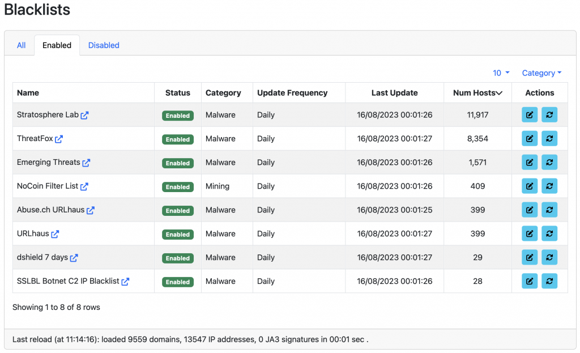Click the 16/08/2023 00:01:25 timestamp
Screen dimensions: 580x353
[394, 210]
